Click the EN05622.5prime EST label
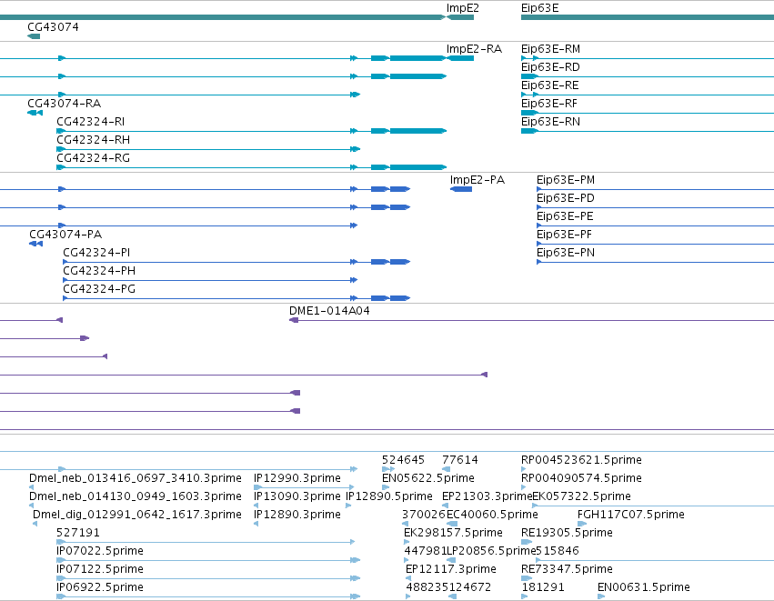The width and height of the screenshot is (774, 601). [x=428, y=478]
